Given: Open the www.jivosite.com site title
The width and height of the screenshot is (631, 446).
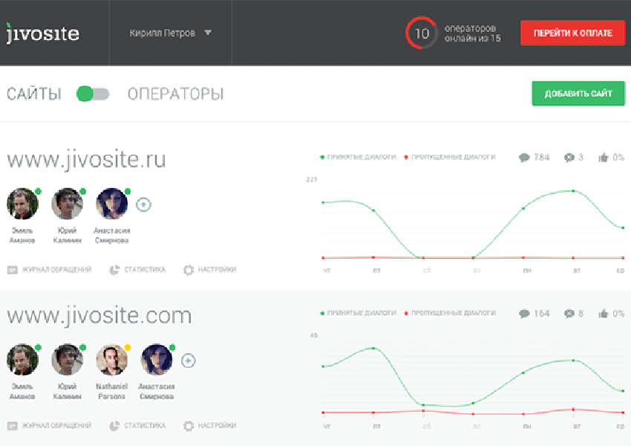Looking at the screenshot, I should point(99,315).
